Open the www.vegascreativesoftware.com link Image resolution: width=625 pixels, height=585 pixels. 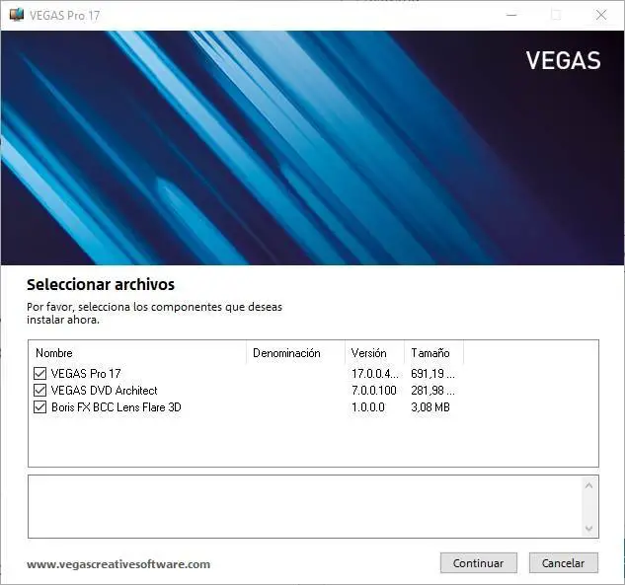118,564
